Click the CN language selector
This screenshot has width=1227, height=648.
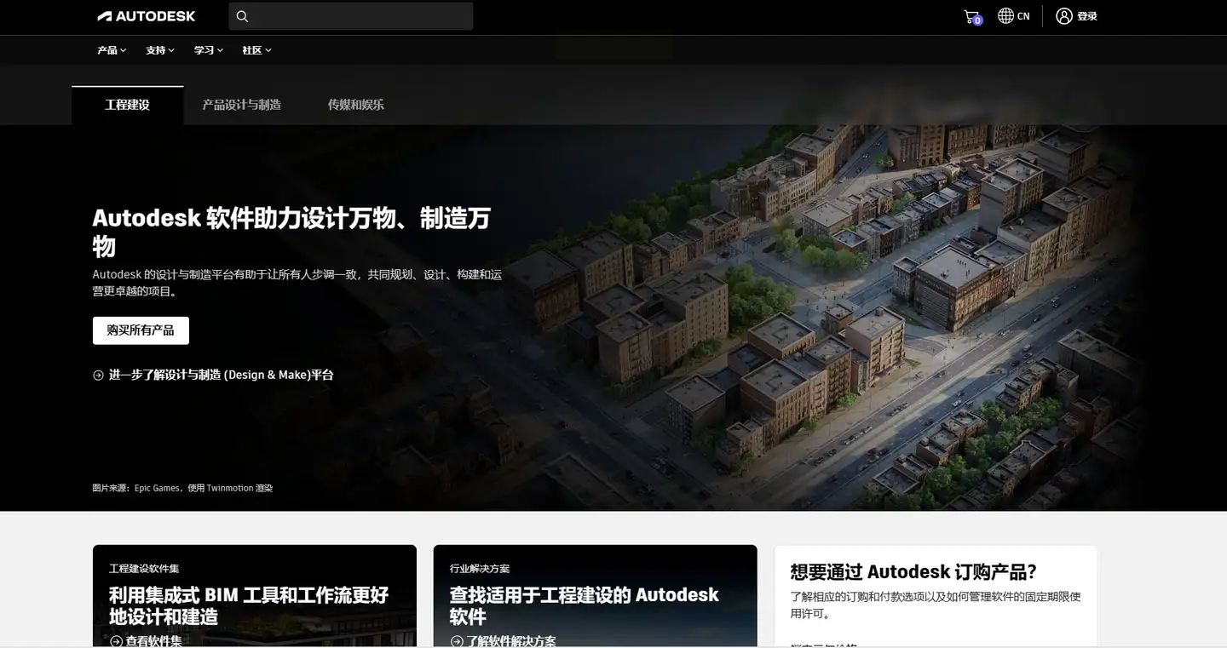(x=1023, y=16)
